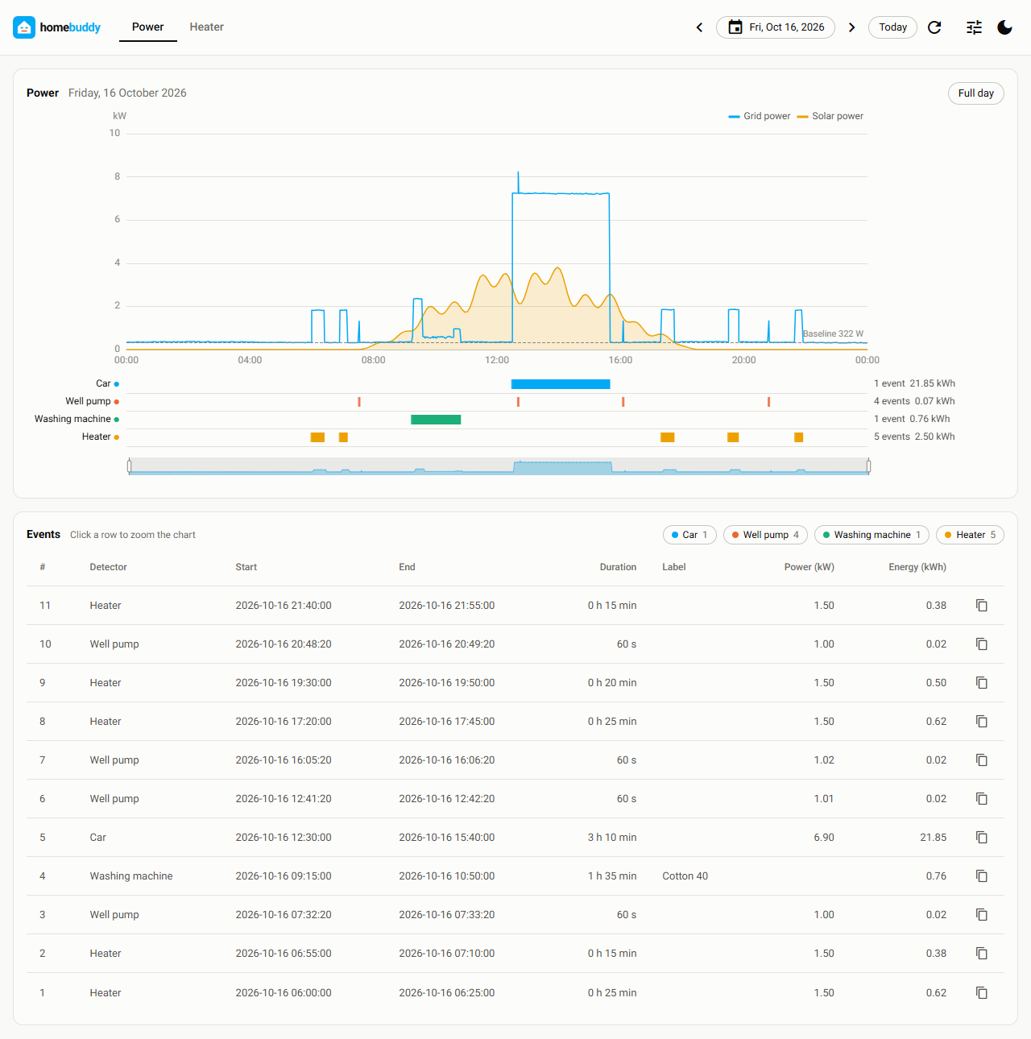The width and height of the screenshot is (1031, 1039).
Task: Click the Well pump timeline row label
Action: [x=88, y=401]
